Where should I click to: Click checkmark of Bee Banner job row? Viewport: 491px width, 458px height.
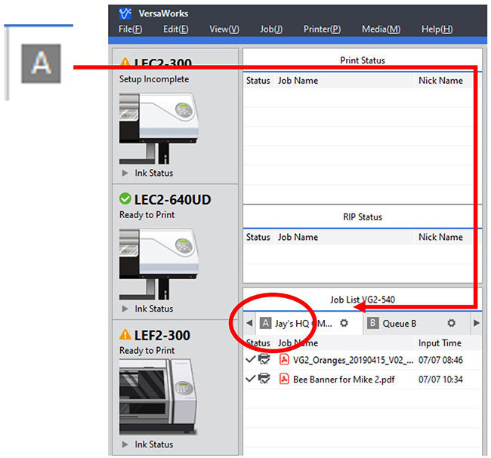pos(251,379)
